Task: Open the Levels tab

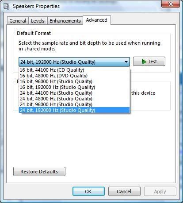Action: point(38,21)
